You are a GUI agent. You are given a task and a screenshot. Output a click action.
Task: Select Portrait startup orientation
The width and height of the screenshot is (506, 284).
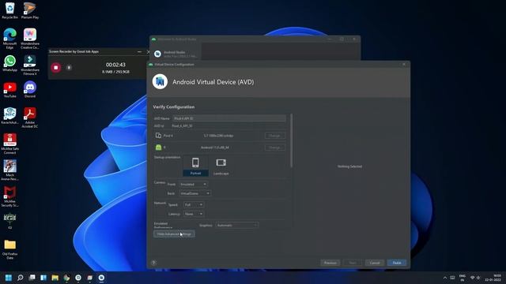coord(195,166)
